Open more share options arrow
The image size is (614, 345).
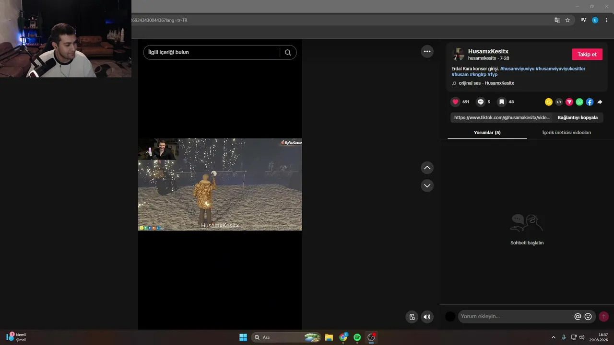pos(600,102)
